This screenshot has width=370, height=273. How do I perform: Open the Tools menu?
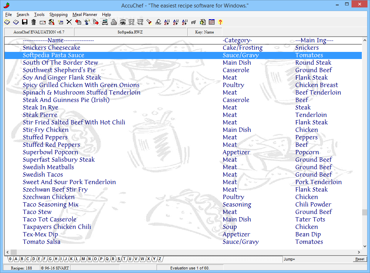point(39,15)
